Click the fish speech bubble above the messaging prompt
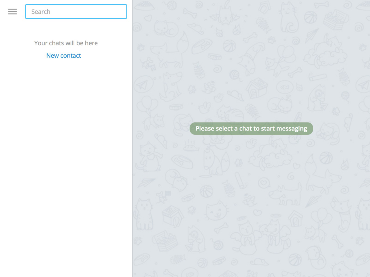370x277 pixels. 284,87
